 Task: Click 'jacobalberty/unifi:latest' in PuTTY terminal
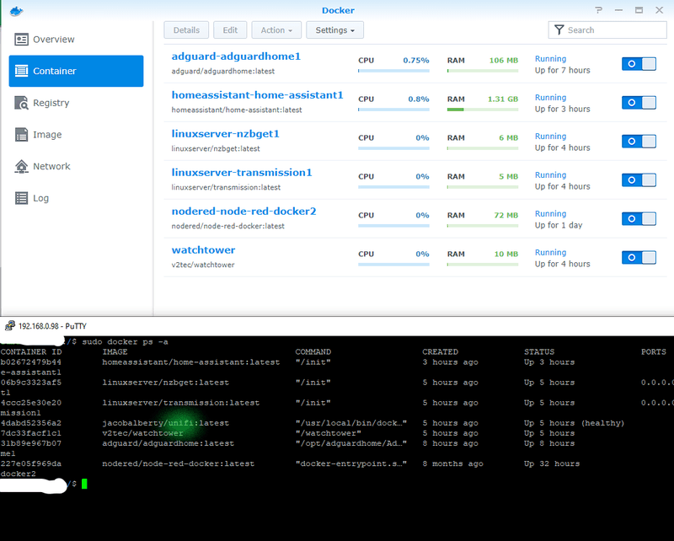point(165,423)
